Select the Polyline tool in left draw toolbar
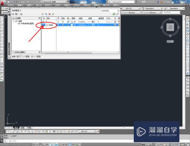190x146 pixels. tap(2, 24)
